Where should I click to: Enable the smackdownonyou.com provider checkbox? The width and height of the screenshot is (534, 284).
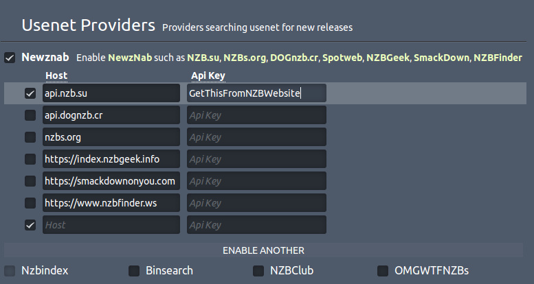pos(30,181)
